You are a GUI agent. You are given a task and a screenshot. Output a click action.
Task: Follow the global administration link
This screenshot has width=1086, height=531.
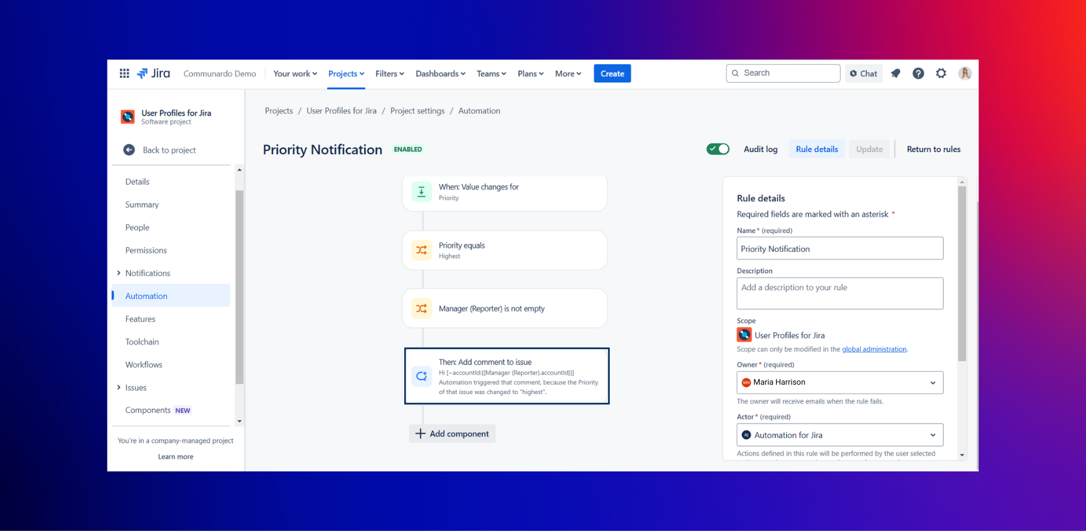click(874, 349)
